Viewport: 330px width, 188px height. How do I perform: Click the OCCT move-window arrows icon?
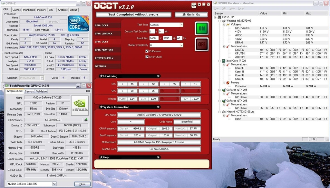[194, 5]
